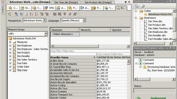This screenshot has width=177, height=99.
Task: Click the Refresh toolbar icon
Action: coord(26,14)
